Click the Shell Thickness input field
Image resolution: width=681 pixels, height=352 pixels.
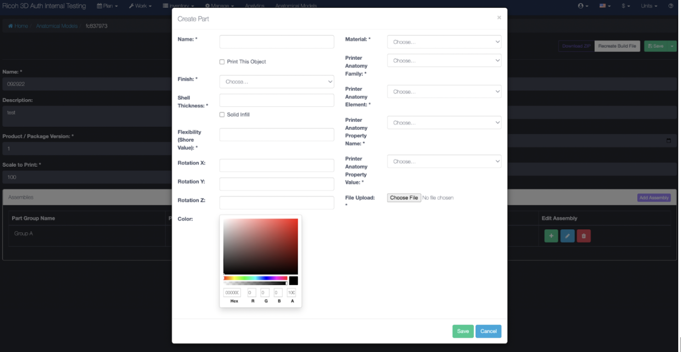point(277,101)
